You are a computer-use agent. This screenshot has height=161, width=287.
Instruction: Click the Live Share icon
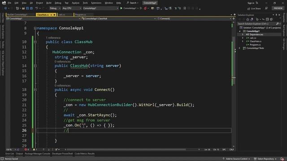248,8
